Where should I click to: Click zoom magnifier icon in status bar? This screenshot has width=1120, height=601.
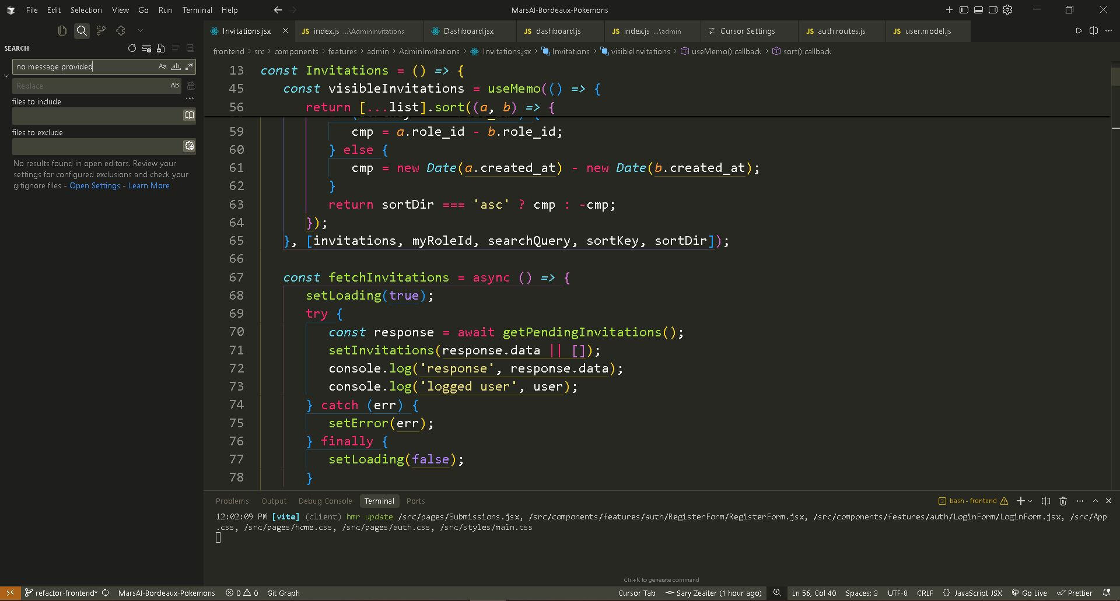[x=777, y=593]
